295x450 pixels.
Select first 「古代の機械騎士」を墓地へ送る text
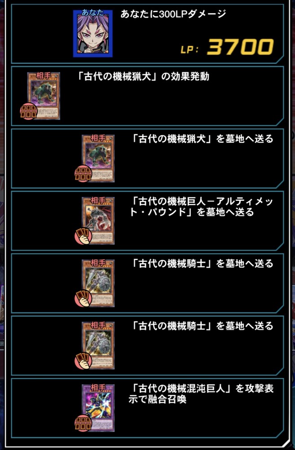pyautogui.click(x=202, y=263)
